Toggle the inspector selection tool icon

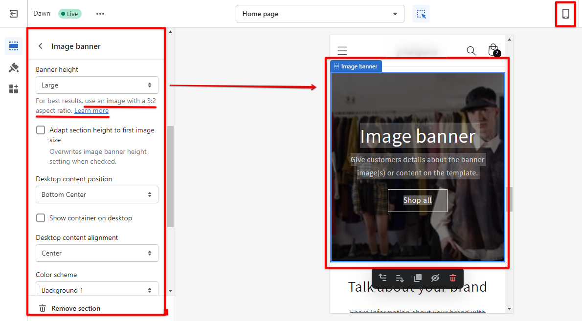(x=421, y=14)
